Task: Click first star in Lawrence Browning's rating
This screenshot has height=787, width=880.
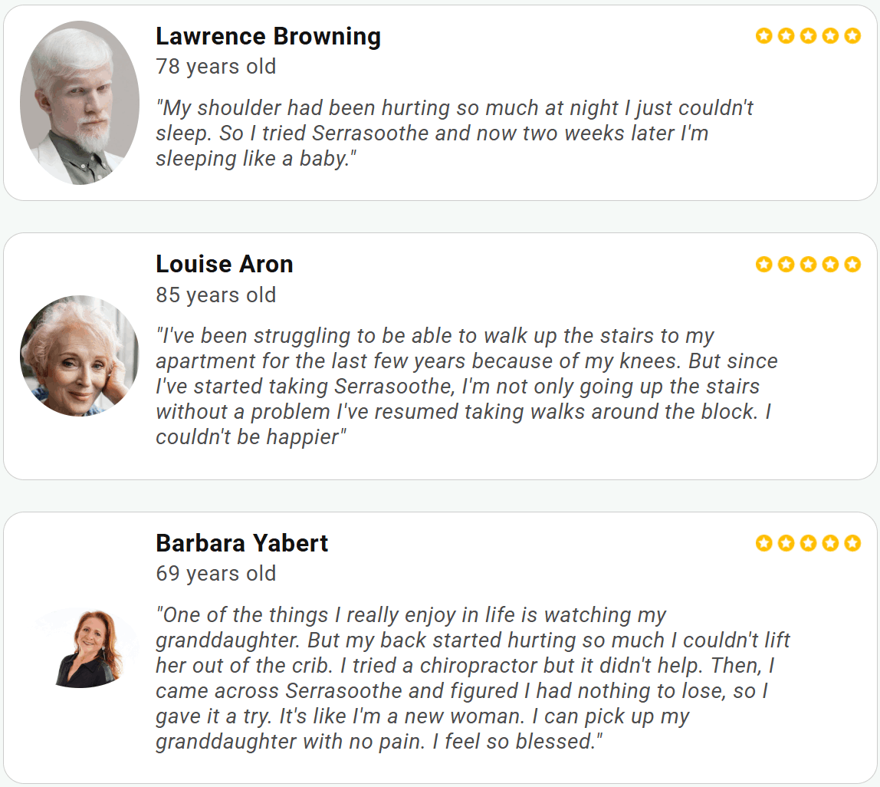Action: coord(763,35)
